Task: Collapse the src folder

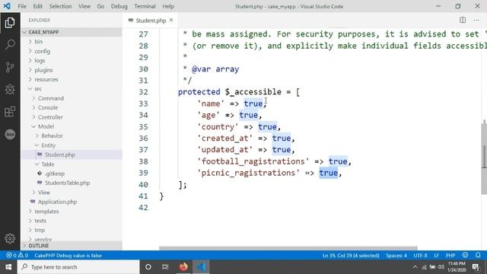Action: tap(72, 88)
